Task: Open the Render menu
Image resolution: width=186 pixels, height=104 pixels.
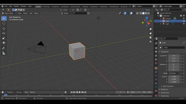Action: click(x=16, y=6)
